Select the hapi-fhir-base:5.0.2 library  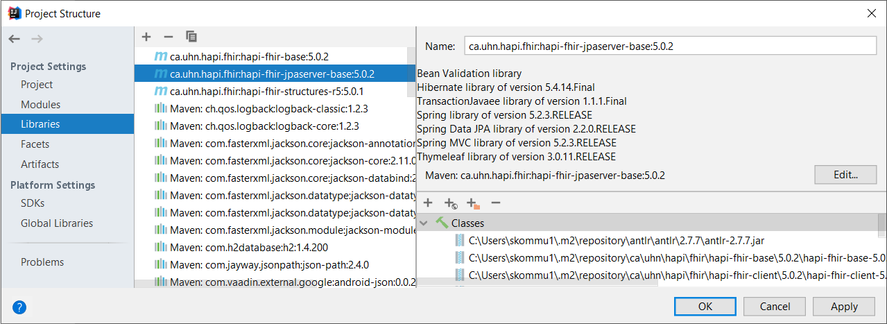[x=259, y=56]
